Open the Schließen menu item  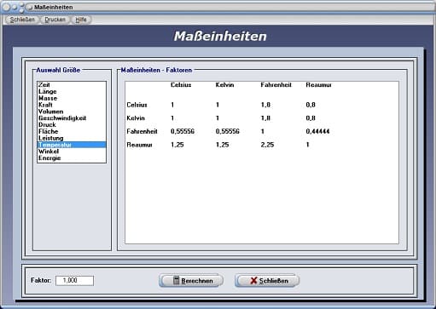coord(22,20)
